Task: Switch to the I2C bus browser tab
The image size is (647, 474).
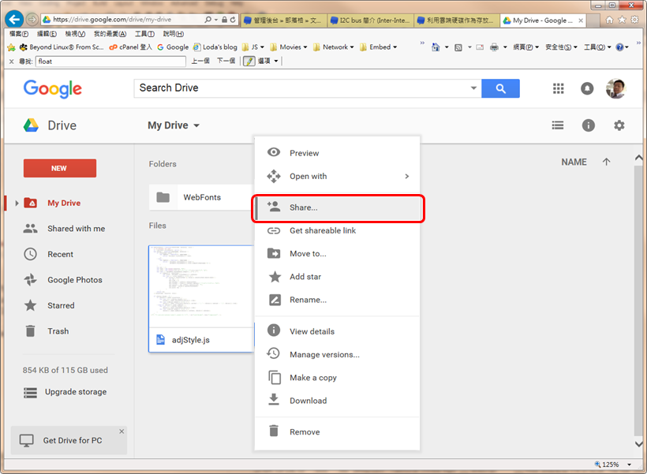Action: pos(371,21)
